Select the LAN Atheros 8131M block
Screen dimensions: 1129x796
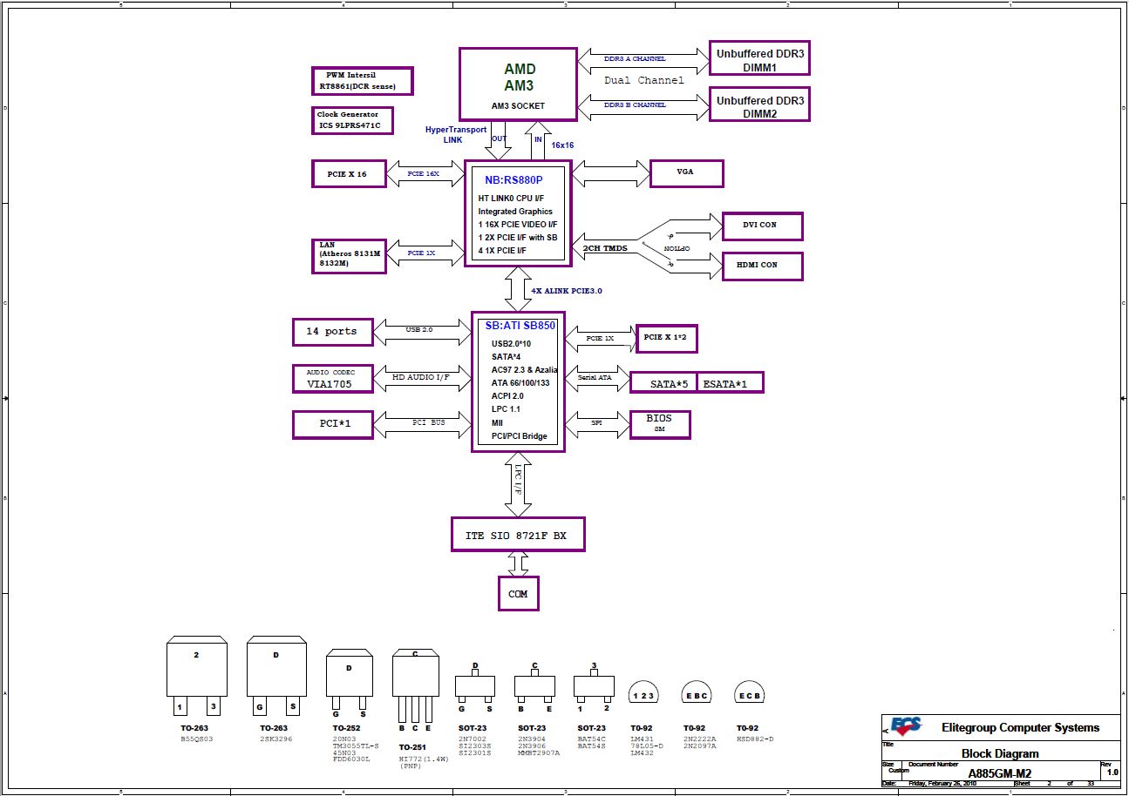(x=349, y=256)
